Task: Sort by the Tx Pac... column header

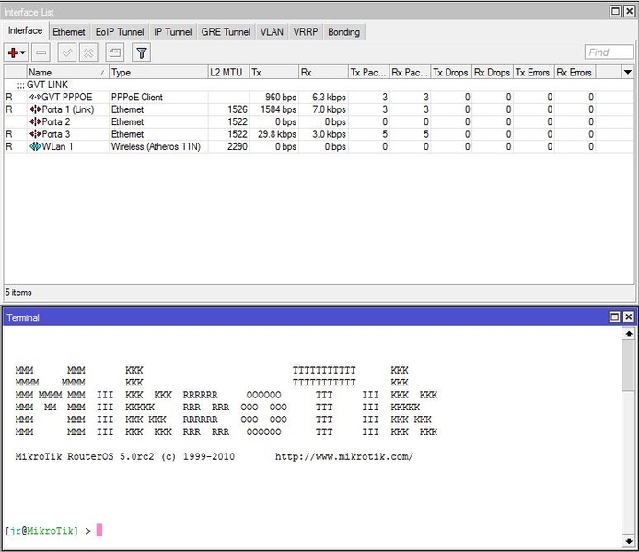Action: [x=369, y=73]
